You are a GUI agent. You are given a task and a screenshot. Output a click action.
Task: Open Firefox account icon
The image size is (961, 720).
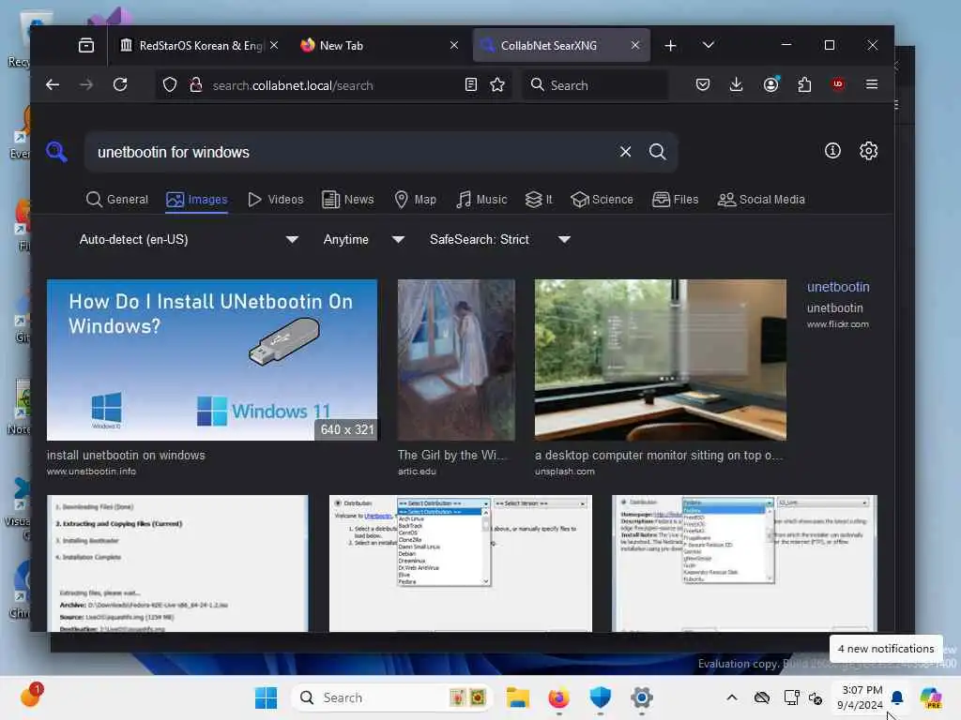tap(771, 84)
